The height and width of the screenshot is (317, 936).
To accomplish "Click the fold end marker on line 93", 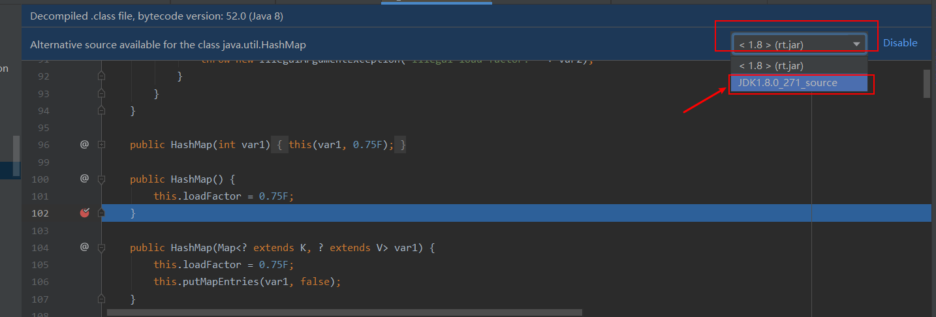I will pos(101,94).
